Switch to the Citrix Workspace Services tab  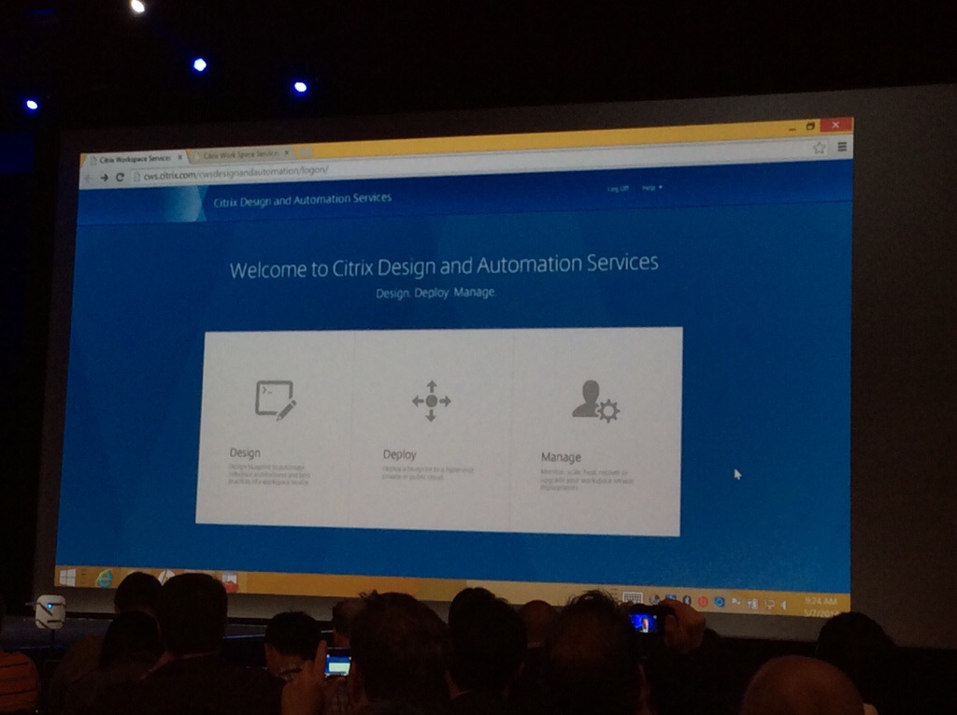point(134,158)
